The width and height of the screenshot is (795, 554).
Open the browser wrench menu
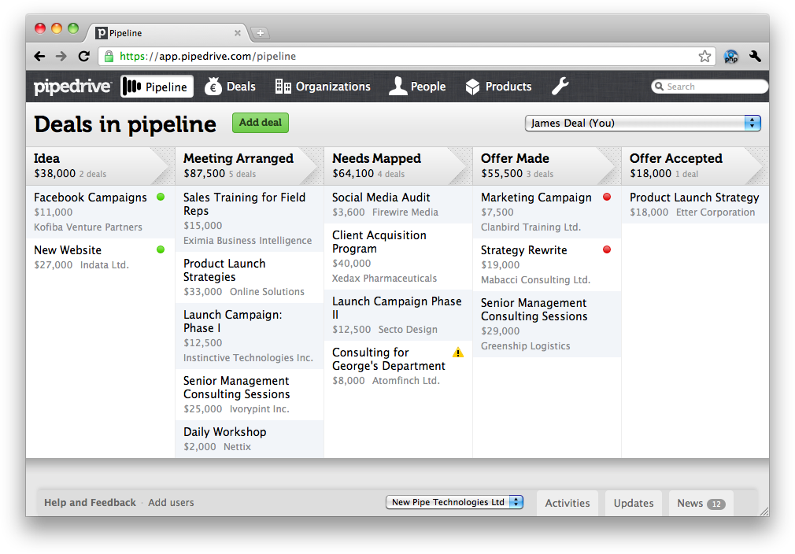pyautogui.click(x=755, y=56)
